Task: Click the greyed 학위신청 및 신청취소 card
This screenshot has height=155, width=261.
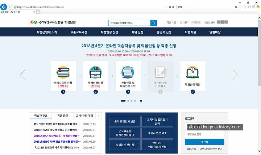Action: pyautogui.click(x=161, y=76)
